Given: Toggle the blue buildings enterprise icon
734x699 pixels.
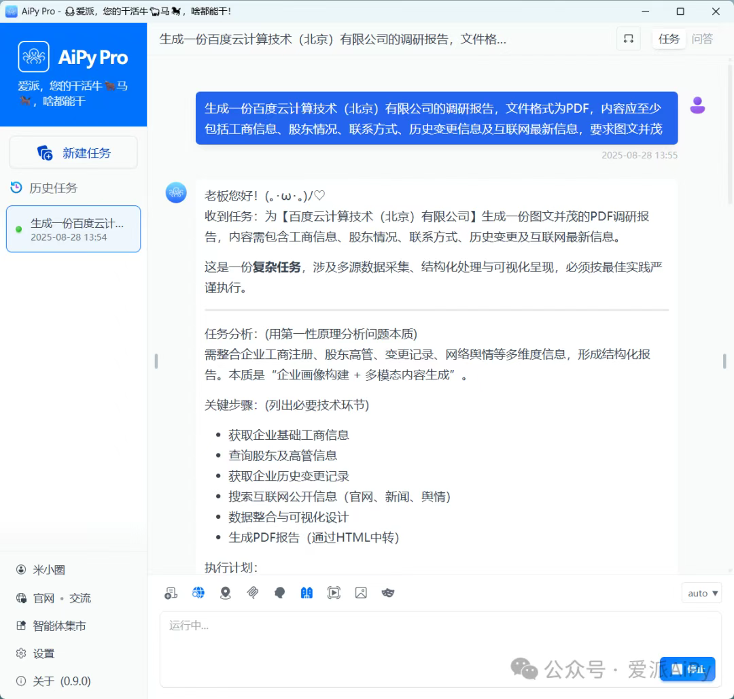Looking at the screenshot, I should click(x=307, y=593).
